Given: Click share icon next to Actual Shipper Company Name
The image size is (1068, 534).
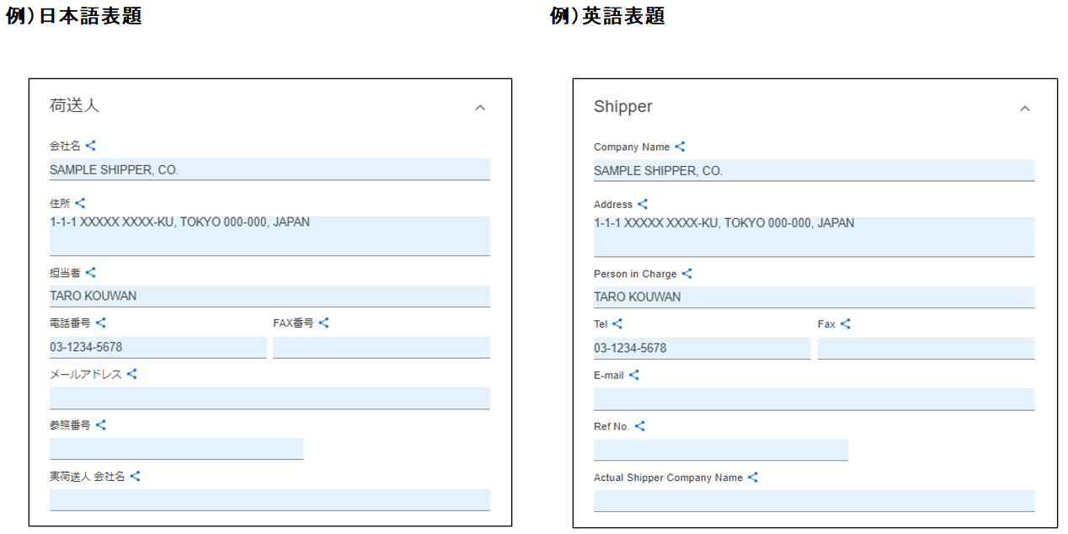Looking at the screenshot, I should (x=753, y=478).
